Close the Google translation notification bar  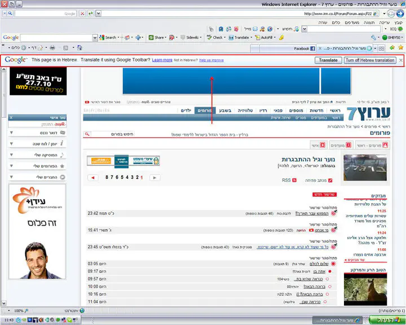[401, 60]
